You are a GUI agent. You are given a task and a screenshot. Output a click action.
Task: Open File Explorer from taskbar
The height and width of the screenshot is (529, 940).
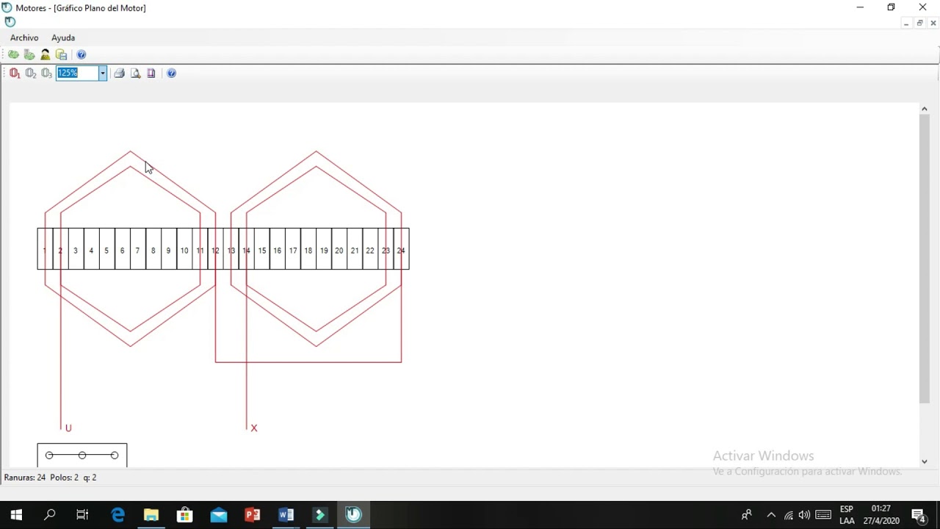pos(151,514)
